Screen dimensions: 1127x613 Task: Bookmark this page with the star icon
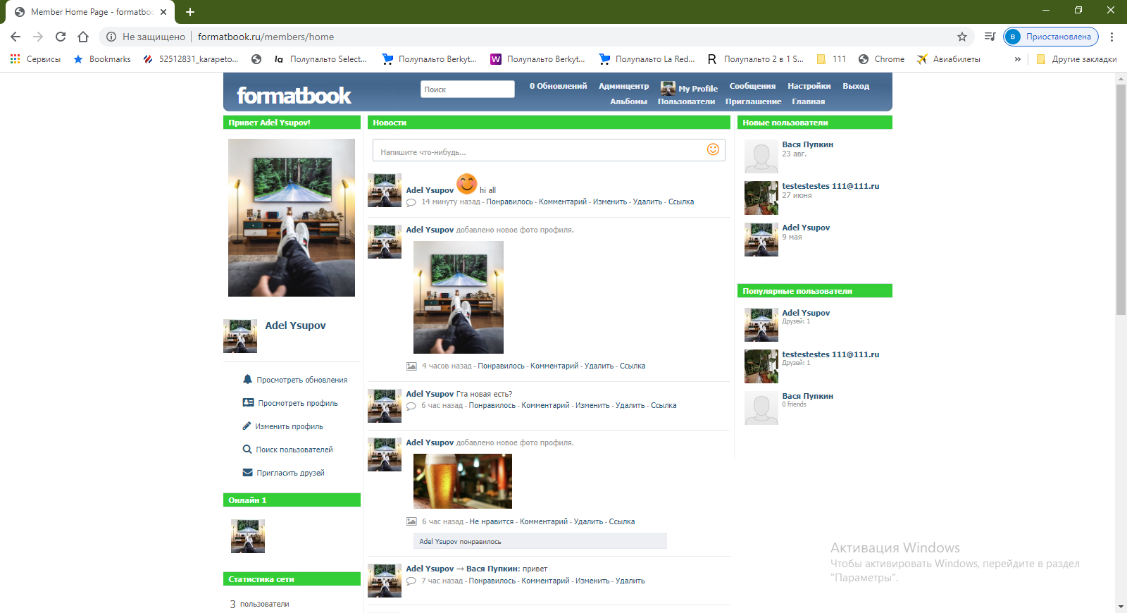coord(962,37)
